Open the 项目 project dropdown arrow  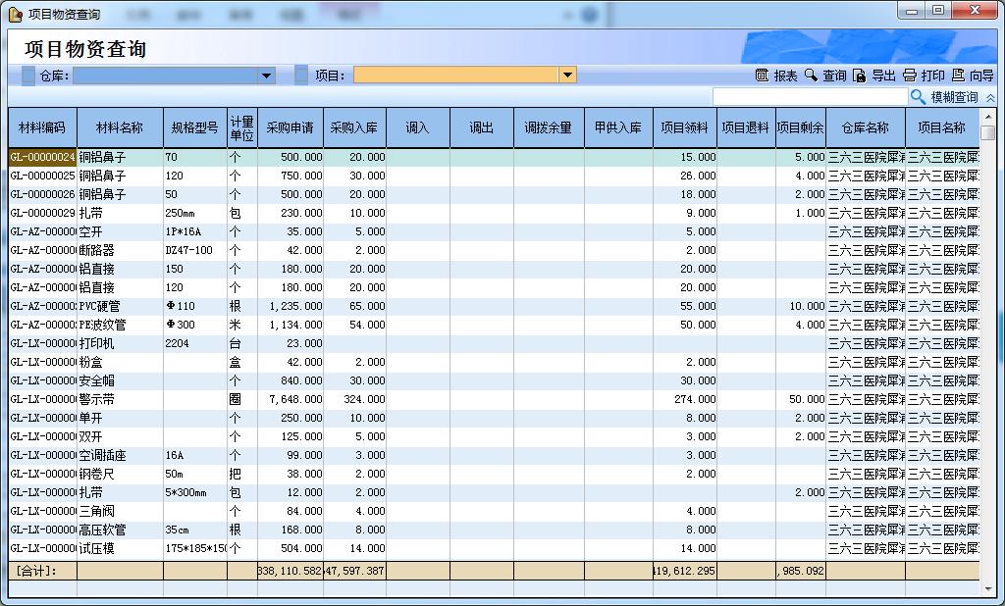567,76
